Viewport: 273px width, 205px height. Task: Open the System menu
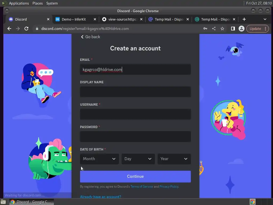(x=52, y=3)
